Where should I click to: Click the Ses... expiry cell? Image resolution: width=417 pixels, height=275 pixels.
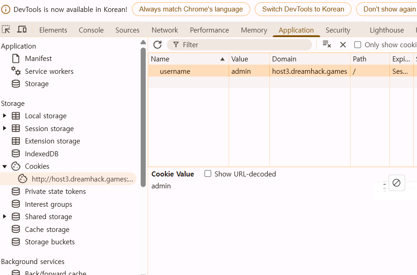pos(401,71)
